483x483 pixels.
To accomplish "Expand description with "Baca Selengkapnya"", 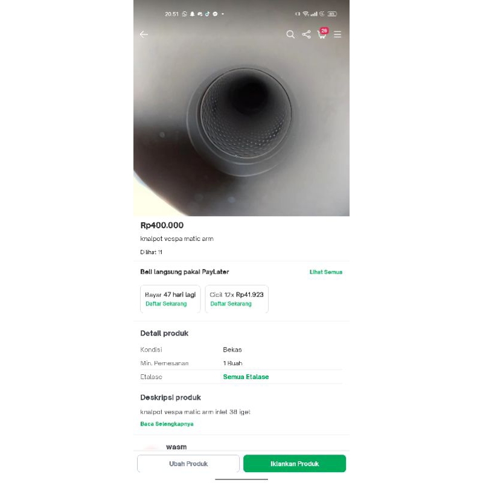I will click(167, 424).
